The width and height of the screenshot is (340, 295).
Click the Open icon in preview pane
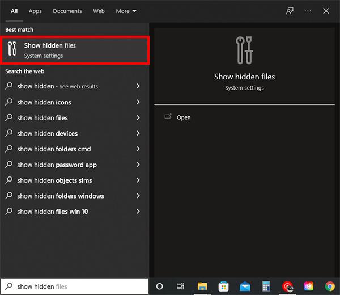click(168, 116)
